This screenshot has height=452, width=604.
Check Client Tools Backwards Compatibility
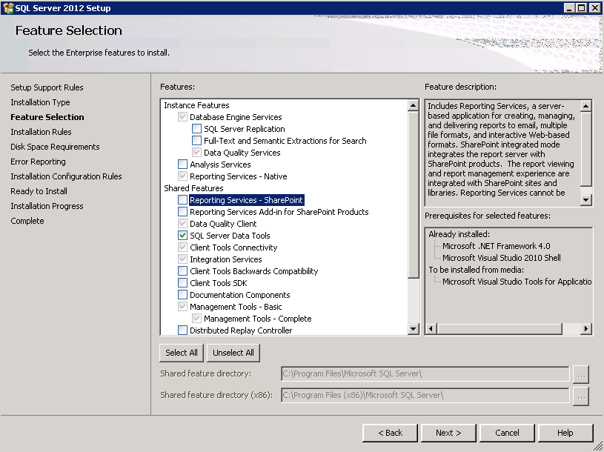[x=182, y=271]
